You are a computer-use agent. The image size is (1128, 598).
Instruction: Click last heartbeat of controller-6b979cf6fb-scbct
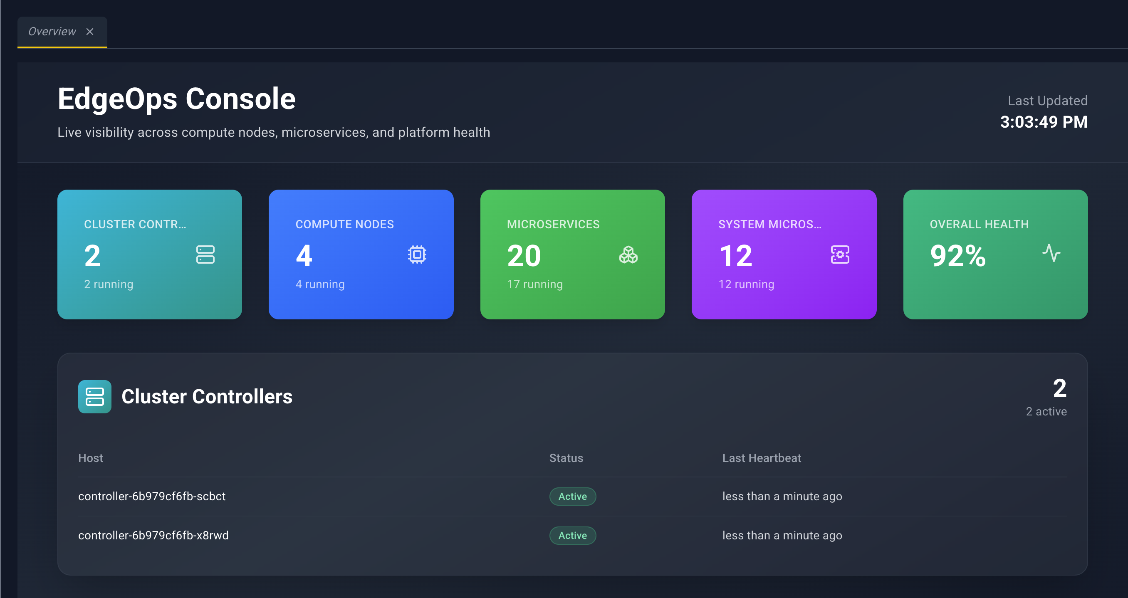(x=782, y=496)
